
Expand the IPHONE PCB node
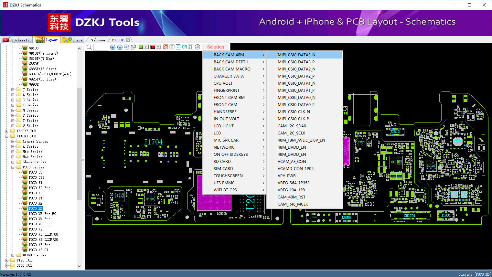point(6,131)
